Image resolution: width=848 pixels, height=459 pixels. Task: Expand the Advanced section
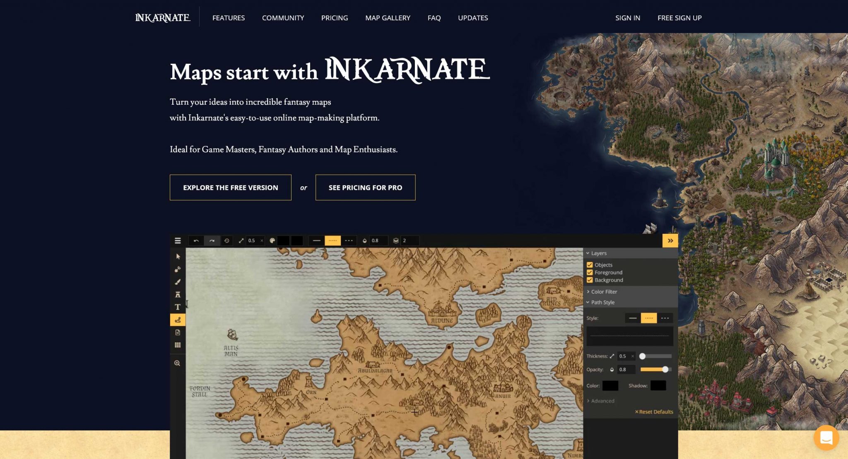pos(600,401)
